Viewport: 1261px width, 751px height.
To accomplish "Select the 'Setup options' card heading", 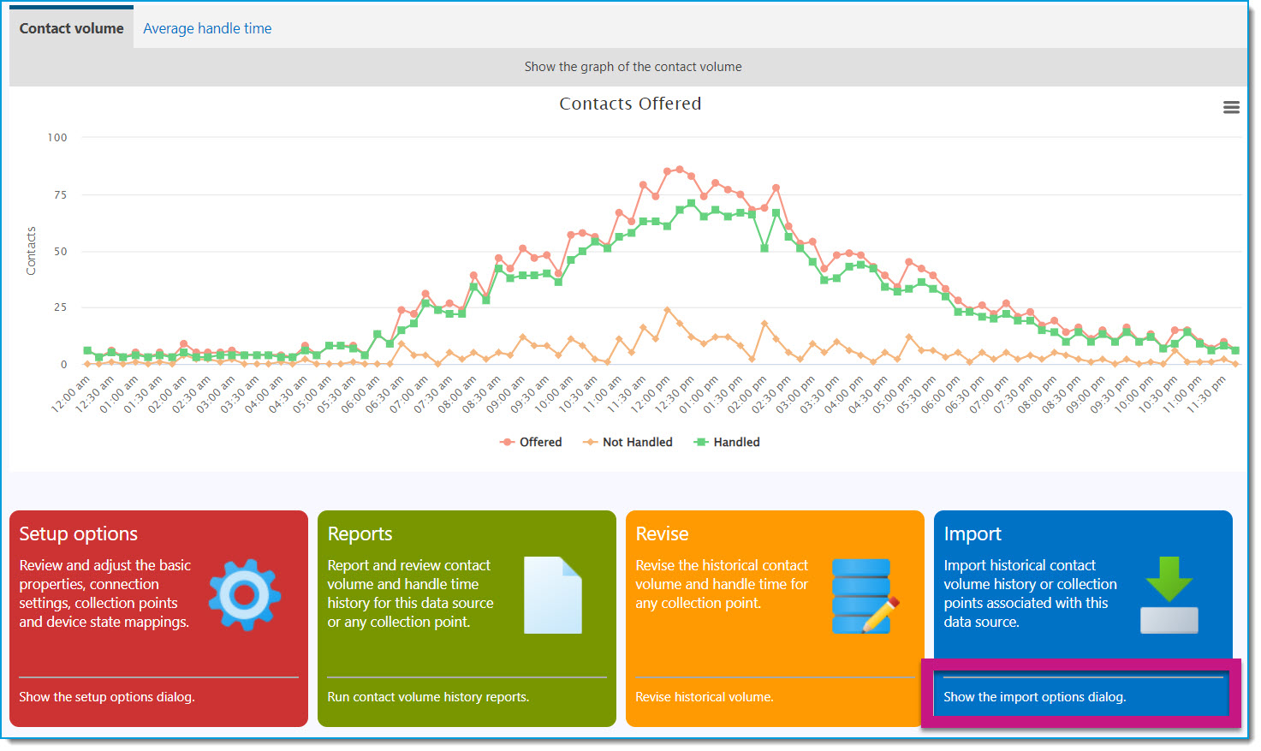I will point(79,533).
